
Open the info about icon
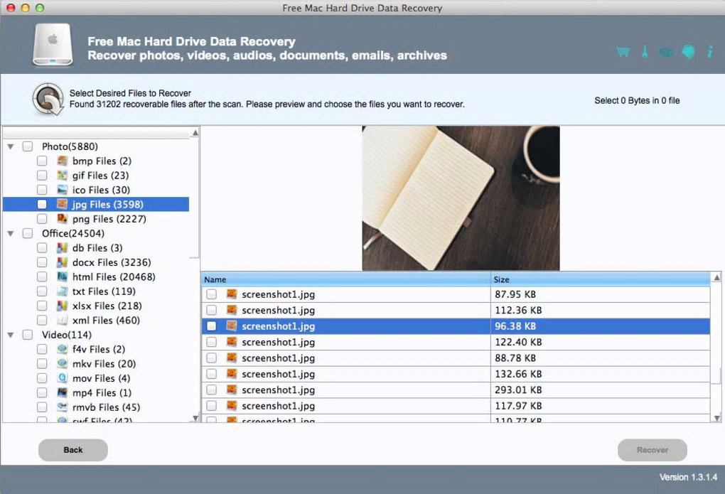710,51
